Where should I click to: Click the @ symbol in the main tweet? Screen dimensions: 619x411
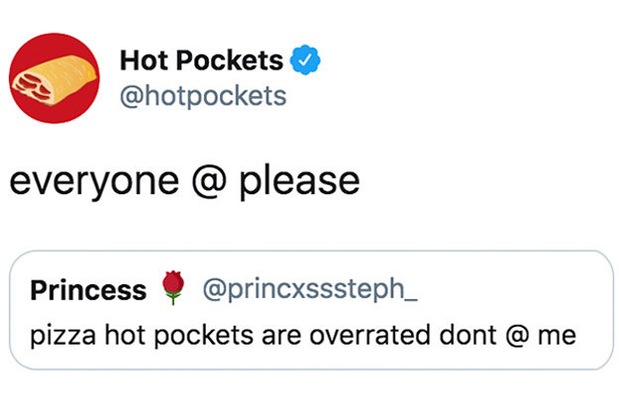(x=209, y=181)
